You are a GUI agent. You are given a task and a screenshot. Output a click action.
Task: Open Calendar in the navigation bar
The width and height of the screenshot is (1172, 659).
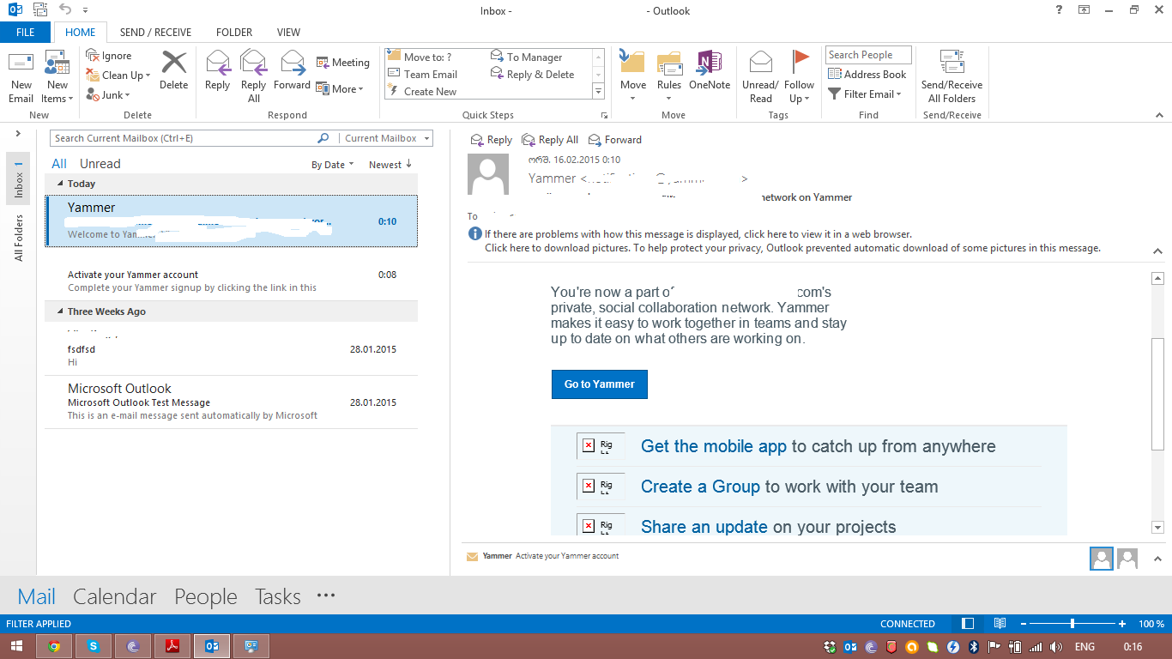pos(115,596)
